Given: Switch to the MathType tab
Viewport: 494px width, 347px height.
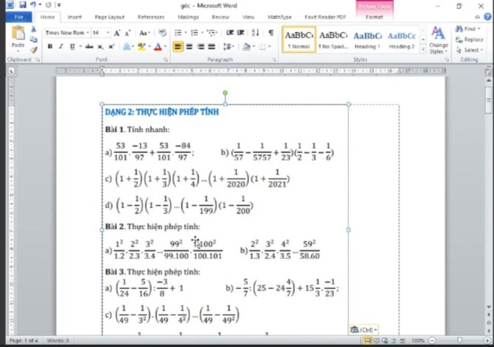Looking at the screenshot, I should [x=279, y=17].
